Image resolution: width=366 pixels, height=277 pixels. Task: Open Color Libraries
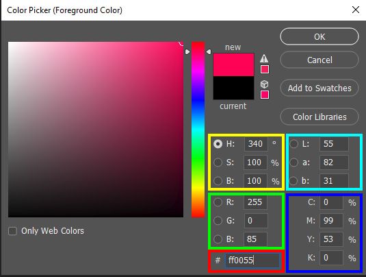(319, 117)
